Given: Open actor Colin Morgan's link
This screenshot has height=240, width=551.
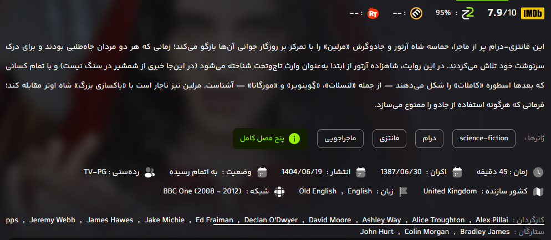Looking at the screenshot, I should pyautogui.click(x=427, y=232).
